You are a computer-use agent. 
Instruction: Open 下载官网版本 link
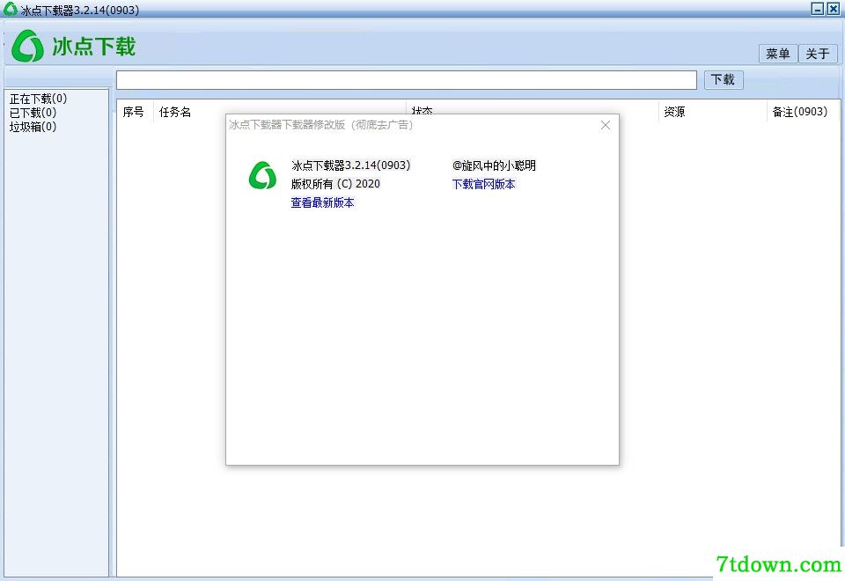coord(483,184)
